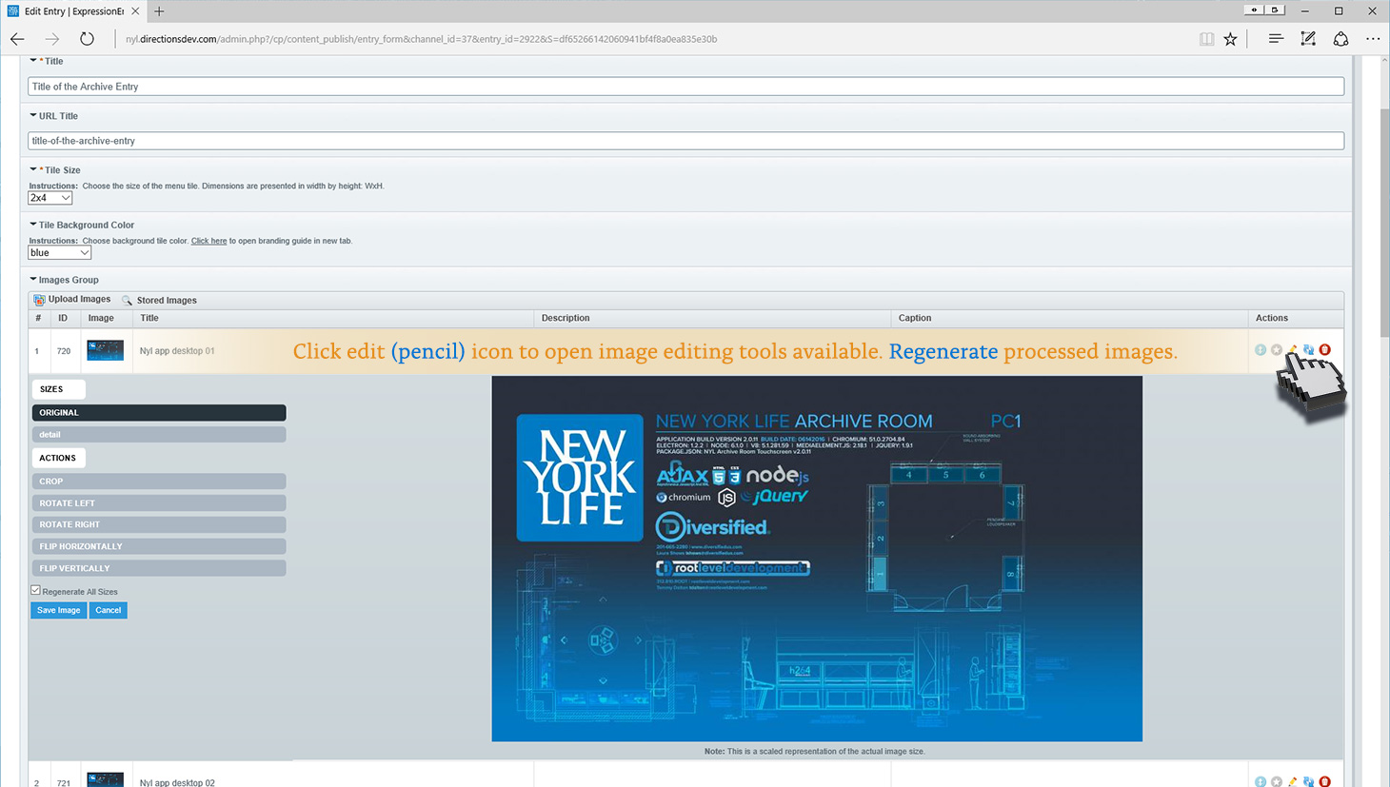Screen dimensions: 1390x787
Task: Refresh the page with the reload icon
Action: [87, 39]
